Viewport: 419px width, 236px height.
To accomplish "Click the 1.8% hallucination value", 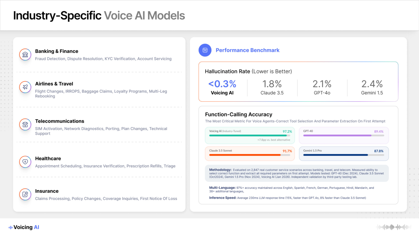I will (x=272, y=84).
